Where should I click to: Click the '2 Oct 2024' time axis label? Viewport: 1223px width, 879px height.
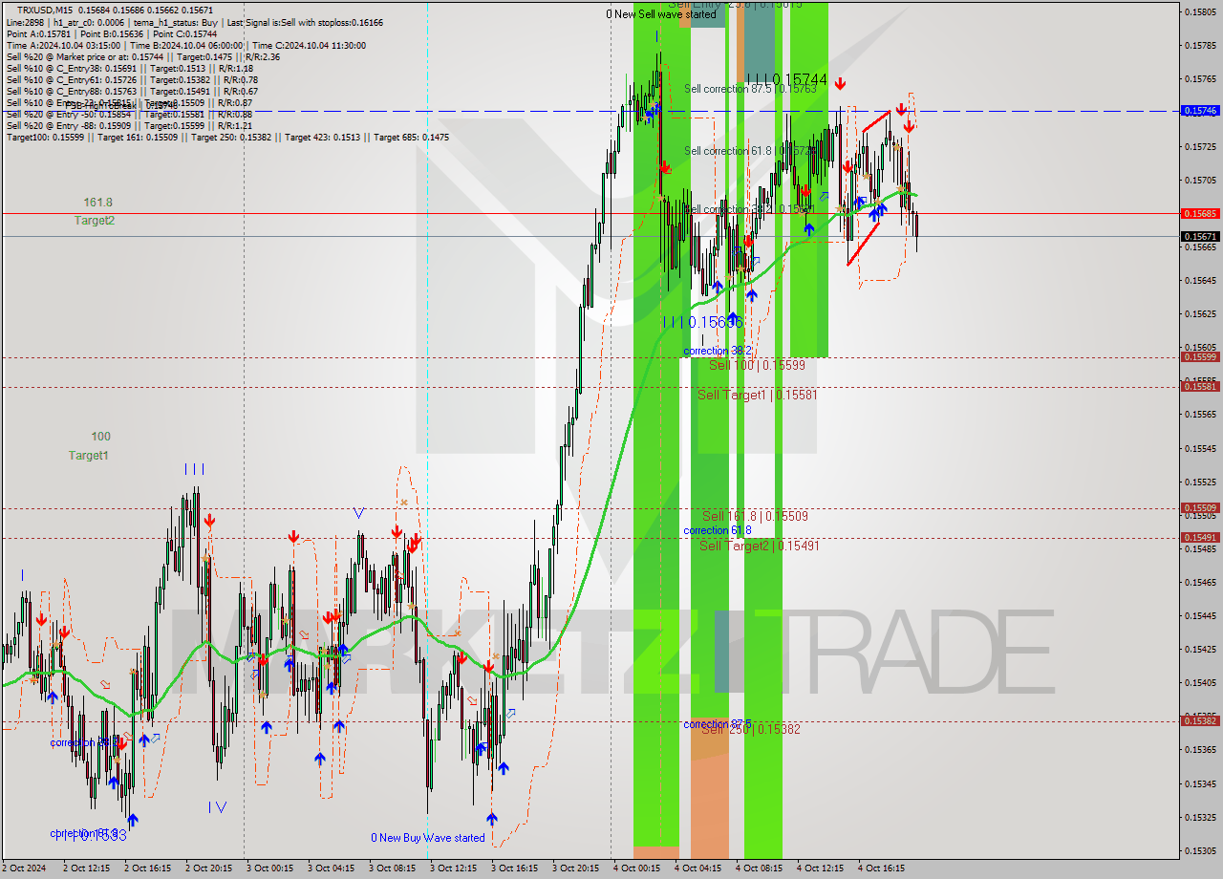coord(24,868)
